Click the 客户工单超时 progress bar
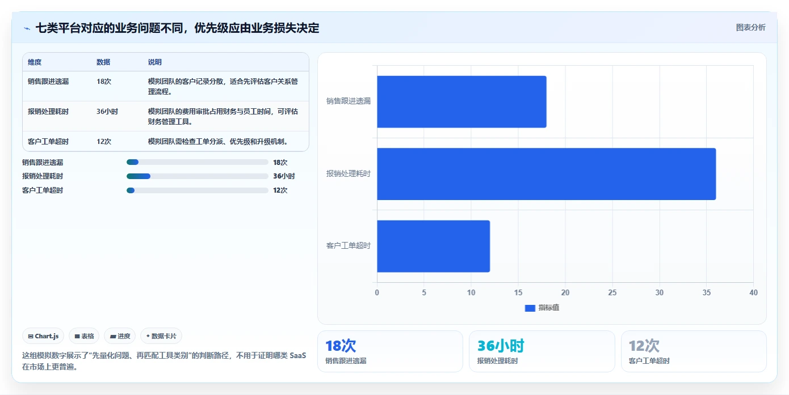789x395 pixels. (x=198, y=190)
